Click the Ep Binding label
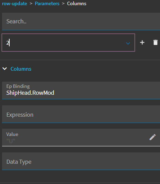The width and height of the screenshot is (160, 184). coord(18,87)
